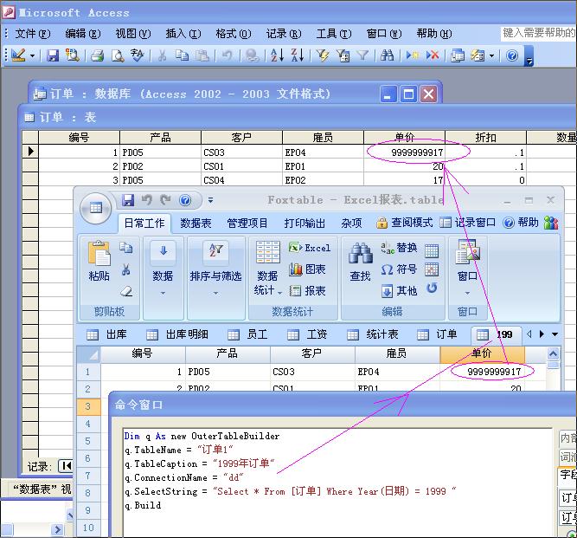Click the Paste button in Foxtable ribbon
The height and width of the screenshot is (538, 577).
coord(99,260)
